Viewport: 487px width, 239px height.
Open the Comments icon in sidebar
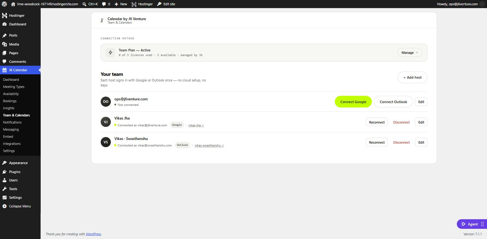(x=4, y=62)
